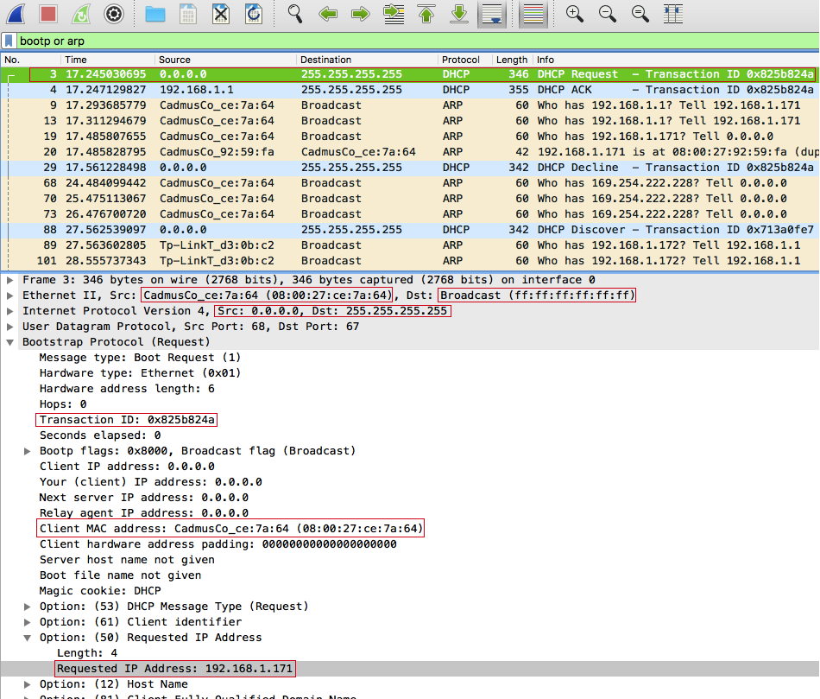Reset the text to normal size
This screenshot has height=699, width=820.
640,14
